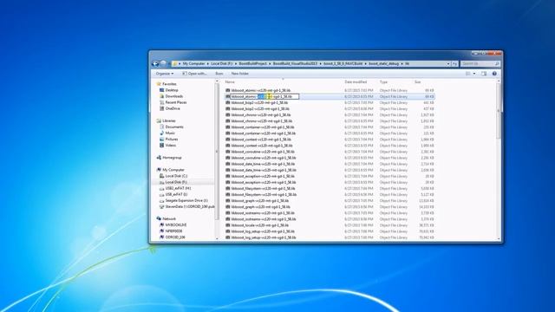This screenshot has width=555, height=312.
Task: Click file icon of libboost_chrono mt-gd library
Action: coord(228,115)
